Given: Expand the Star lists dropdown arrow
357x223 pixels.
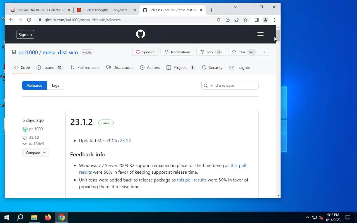Looking at the screenshot, I should (x=264, y=52).
